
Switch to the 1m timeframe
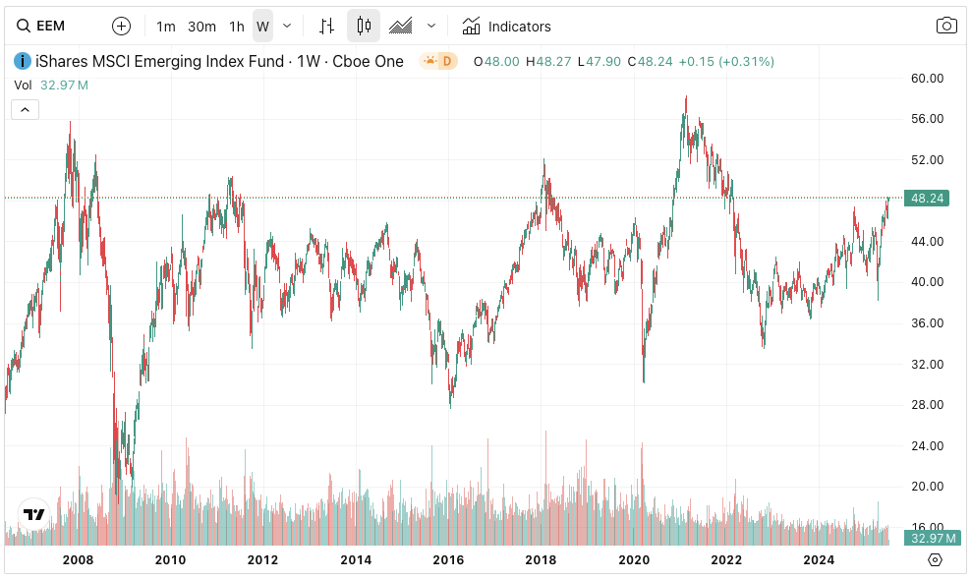(166, 27)
